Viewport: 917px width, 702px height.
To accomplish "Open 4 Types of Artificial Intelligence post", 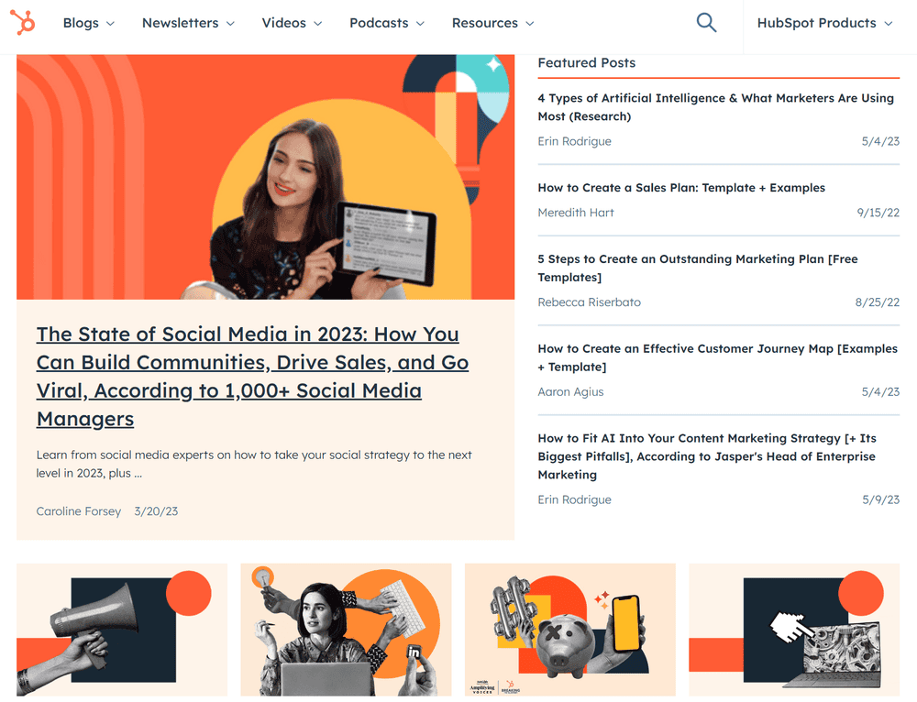I will (716, 107).
